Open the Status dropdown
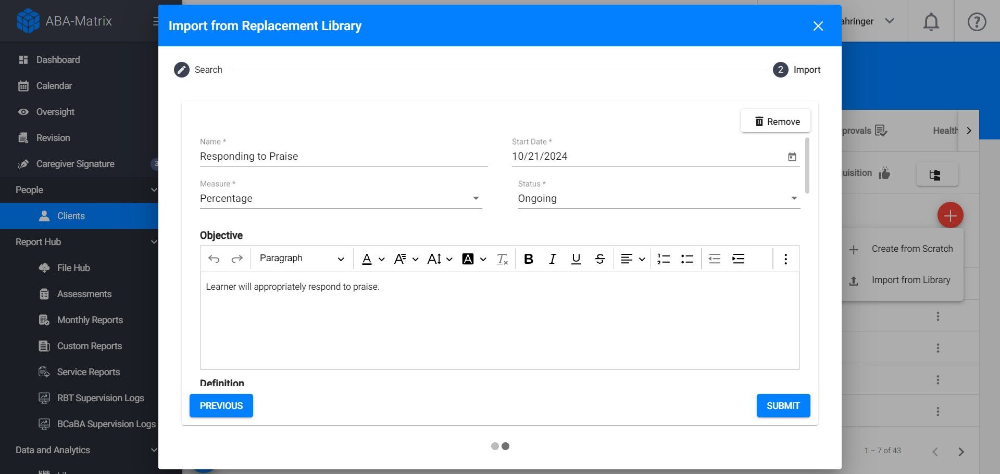This screenshot has width=1000, height=474. [x=659, y=198]
